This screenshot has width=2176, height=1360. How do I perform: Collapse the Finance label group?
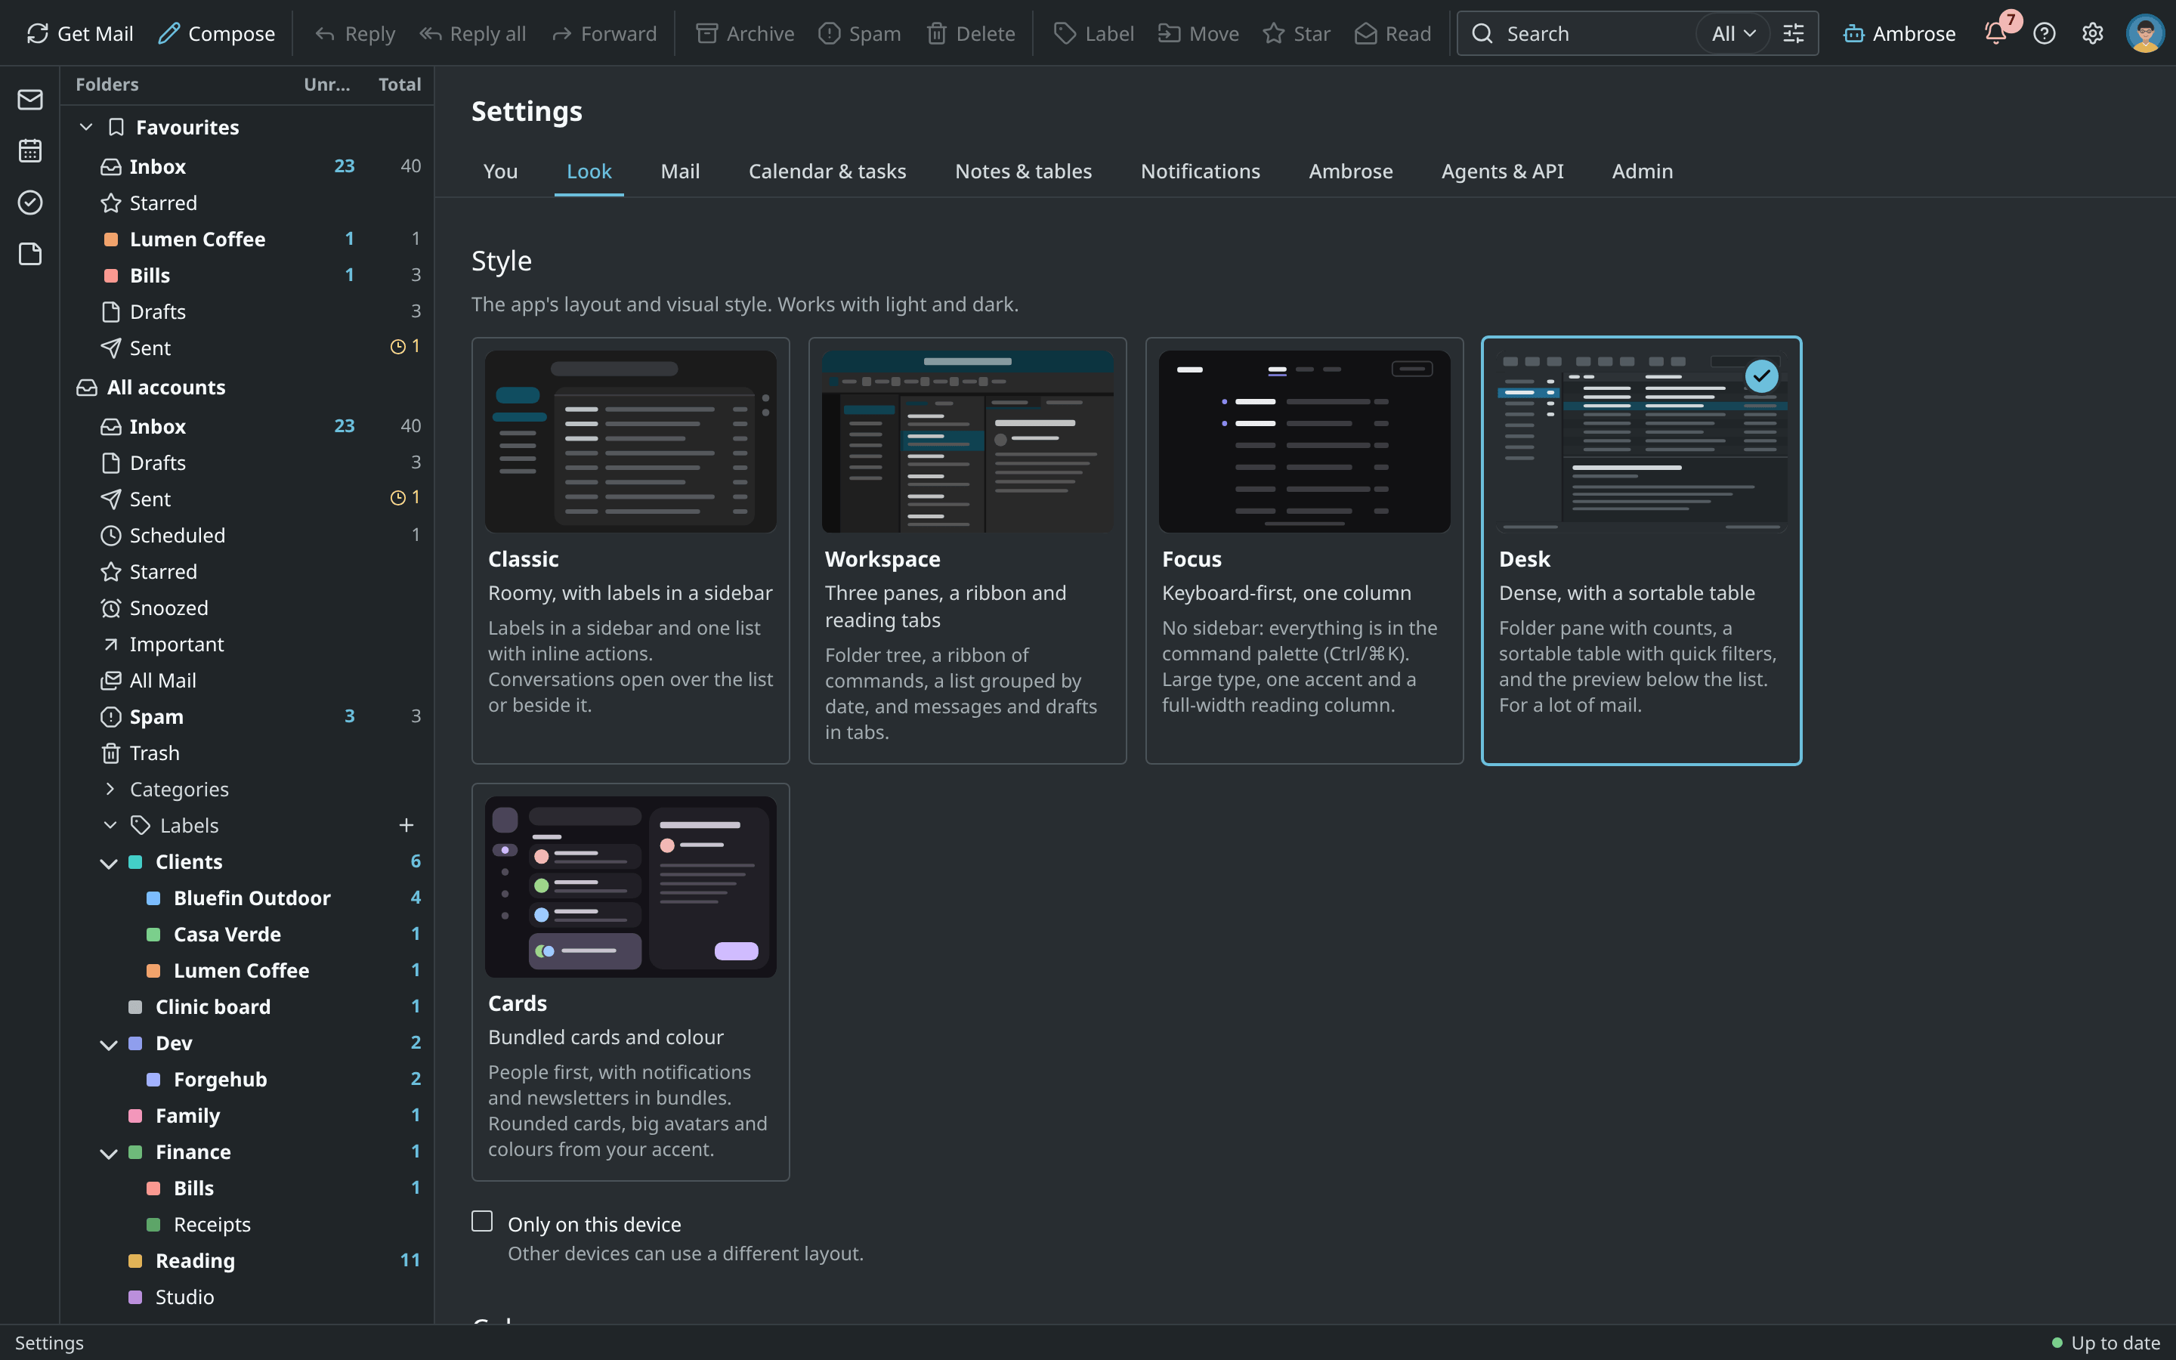pos(109,1153)
